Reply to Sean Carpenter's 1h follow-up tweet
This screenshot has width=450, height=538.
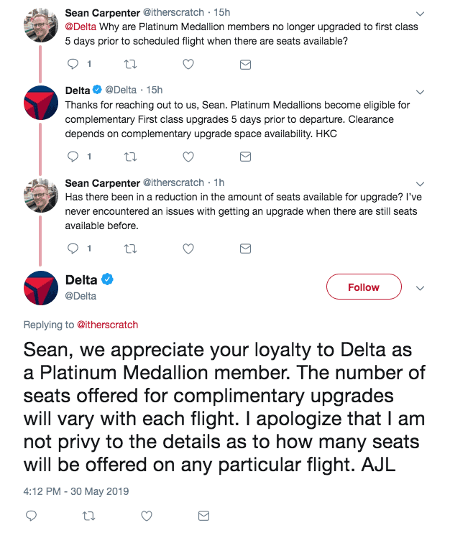[71, 249]
